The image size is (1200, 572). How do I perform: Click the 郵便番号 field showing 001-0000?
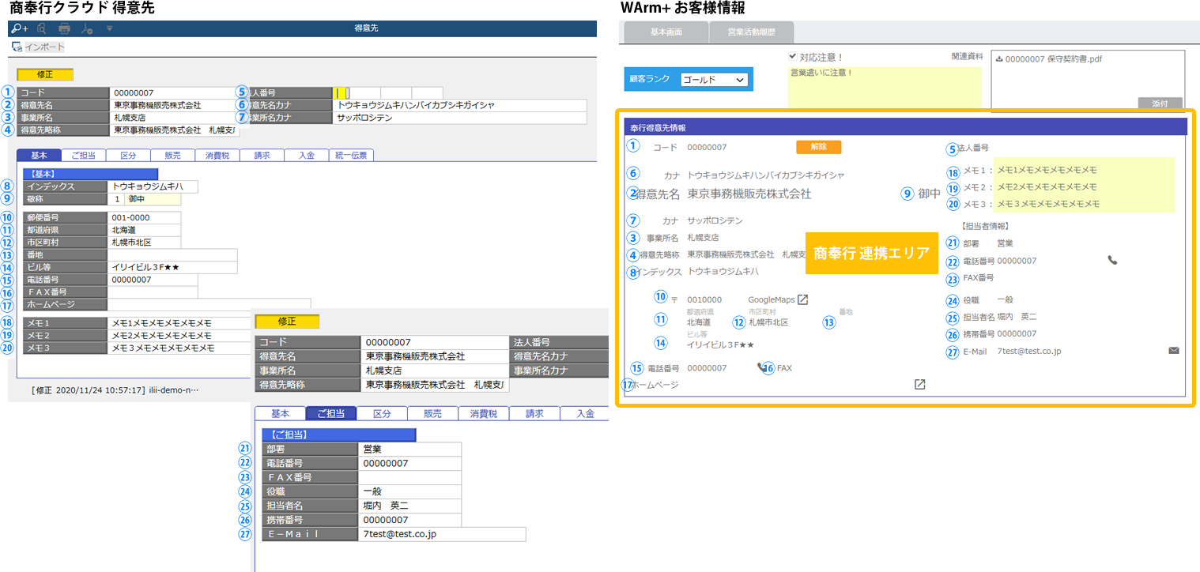(x=144, y=217)
